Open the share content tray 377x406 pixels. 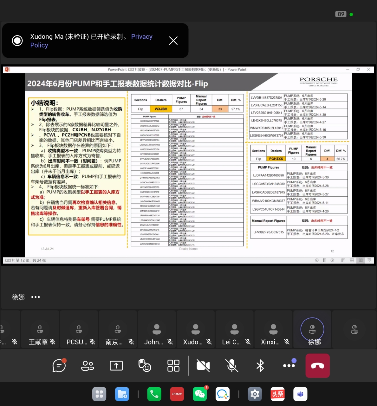pos(116,366)
